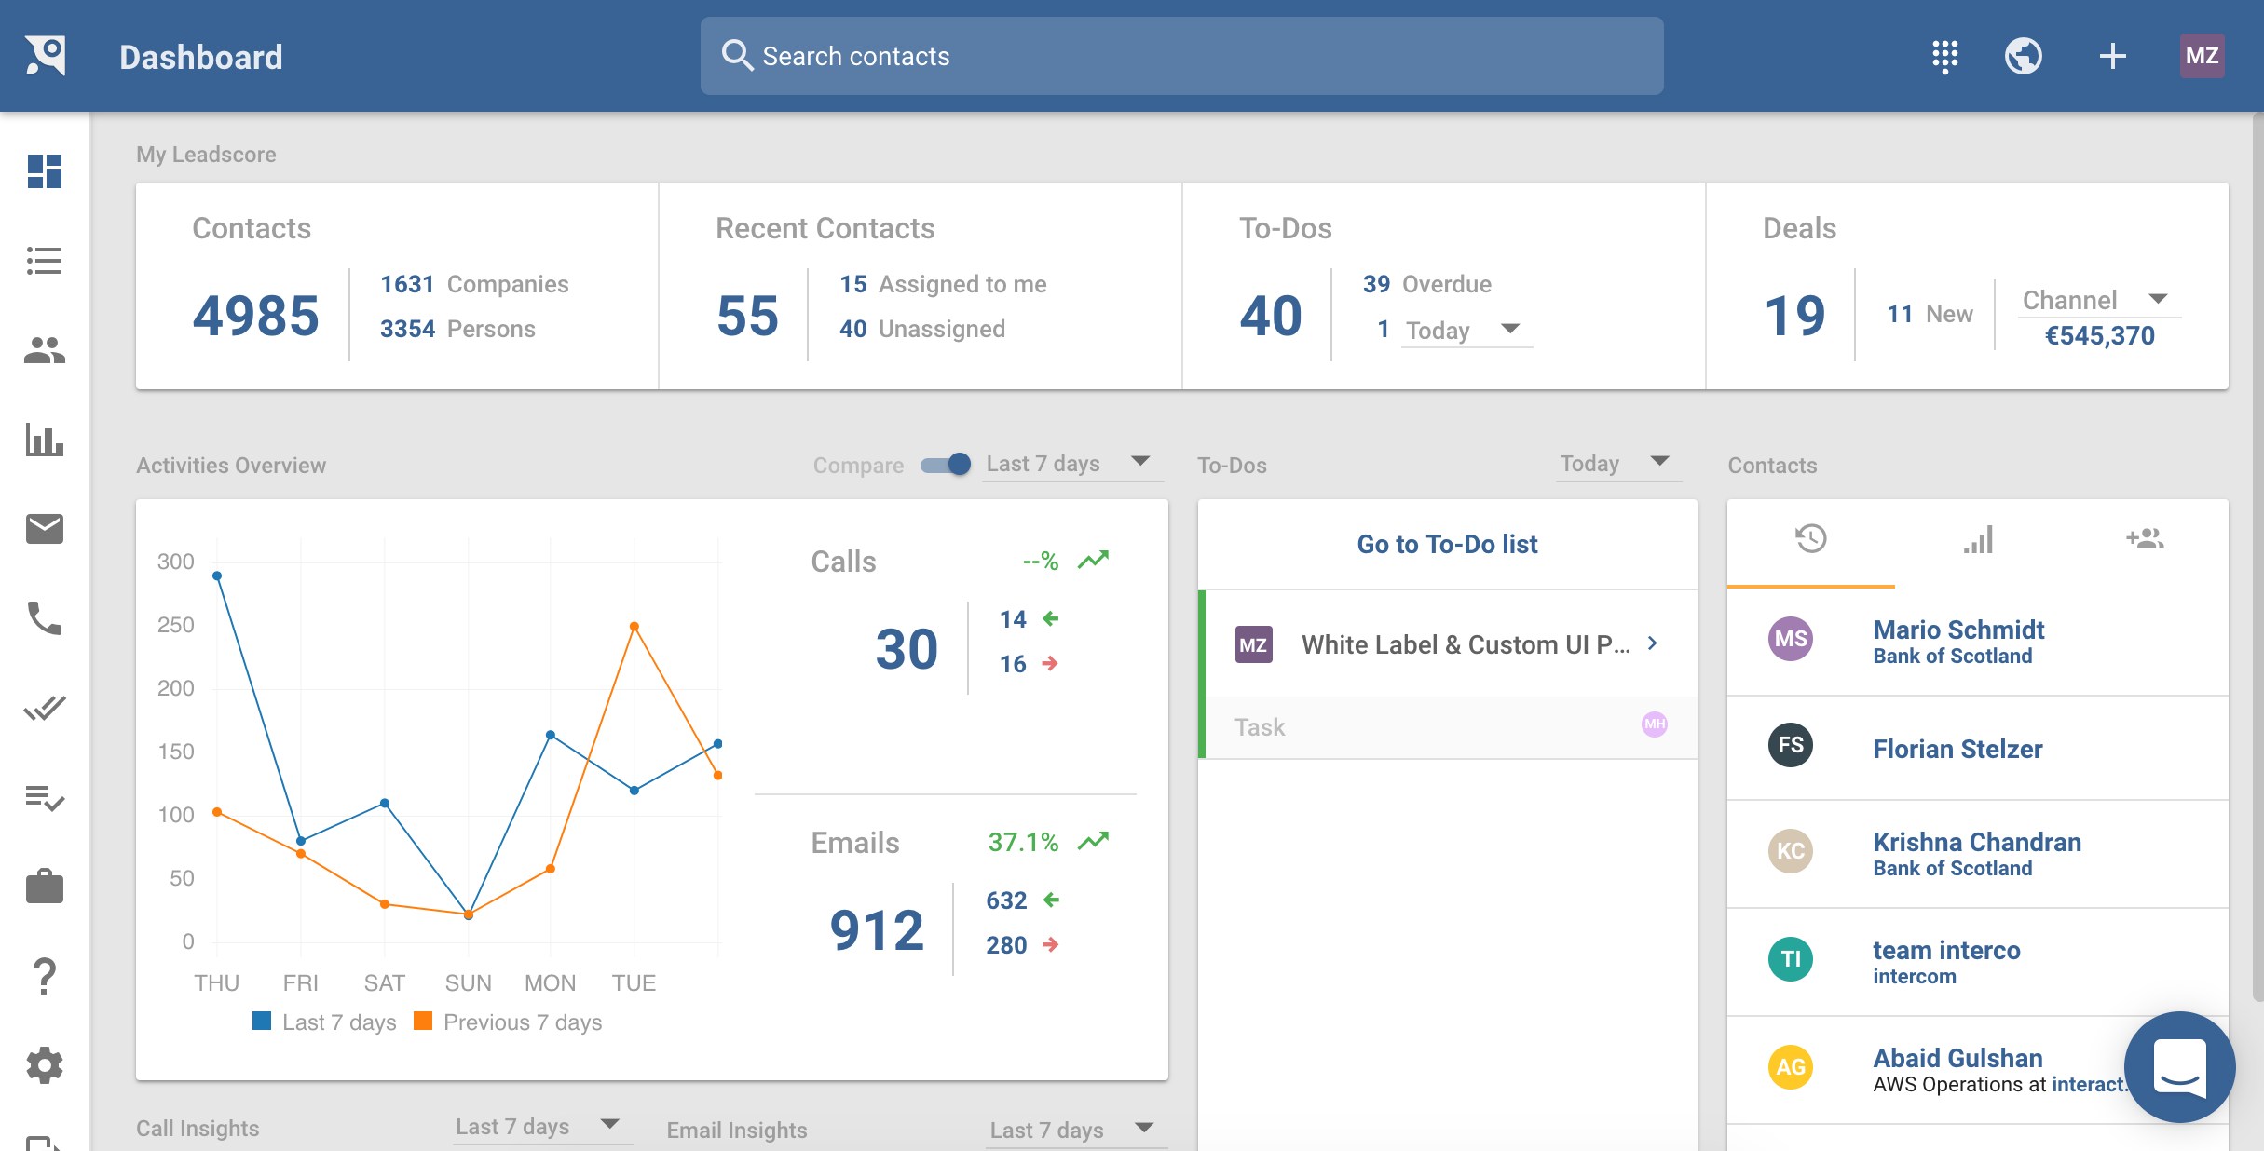
Task: Click Go to To-Do list link
Action: coord(1447,544)
